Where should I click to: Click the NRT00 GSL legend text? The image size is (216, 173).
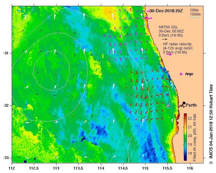coord(168,27)
